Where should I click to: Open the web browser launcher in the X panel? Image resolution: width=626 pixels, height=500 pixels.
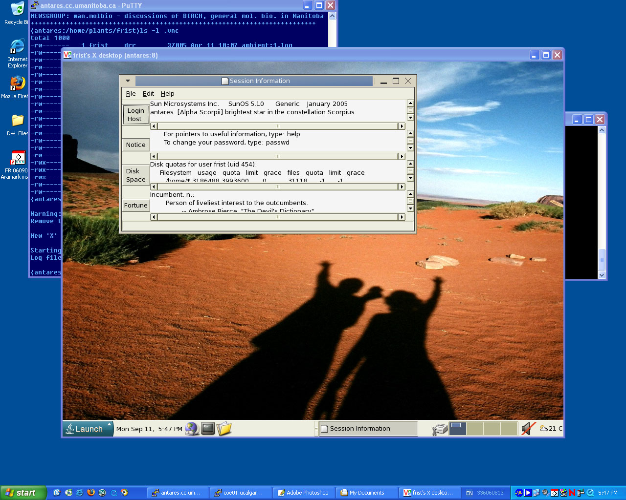[192, 429]
